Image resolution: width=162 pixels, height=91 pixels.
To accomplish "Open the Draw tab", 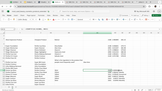I will (x=74, y=15).
